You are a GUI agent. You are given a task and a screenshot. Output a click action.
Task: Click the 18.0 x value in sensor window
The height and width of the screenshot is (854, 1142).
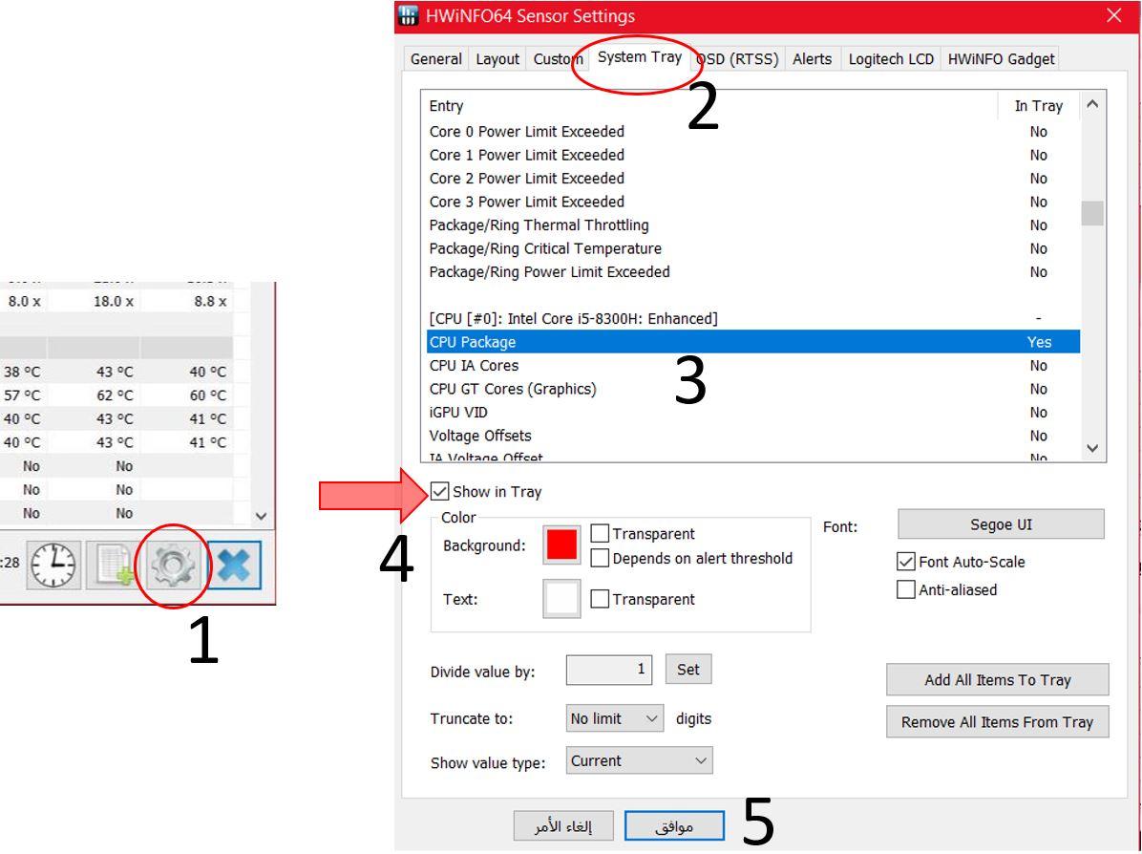tap(113, 301)
